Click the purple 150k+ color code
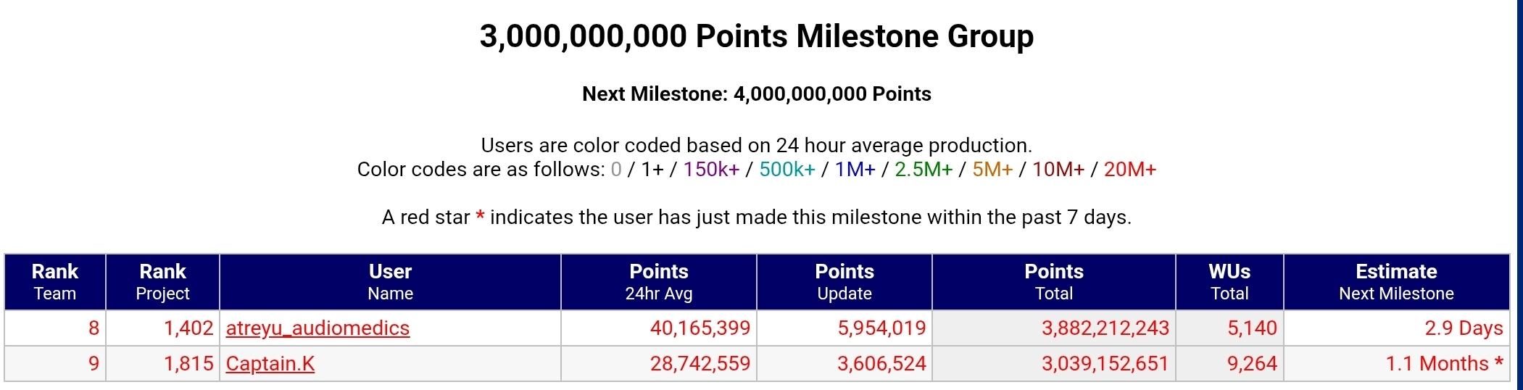Viewport: 1523px width, 390px height. pos(711,170)
